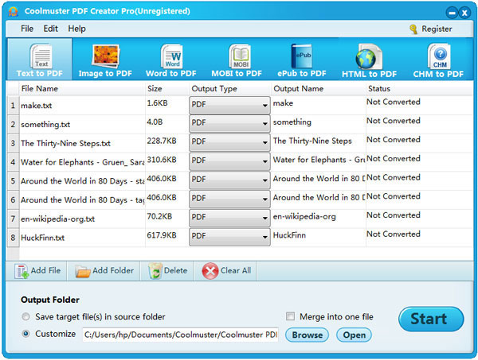
Task: Select Save target file(s) in source folder
Action: point(26,317)
